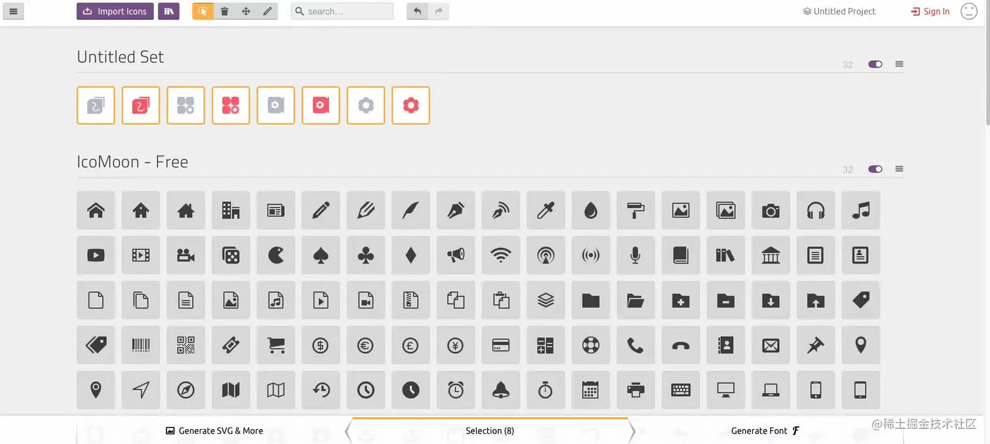This screenshot has width=990, height=444.
Task: Open Untitled Project manager
Action: click(839, 11)
